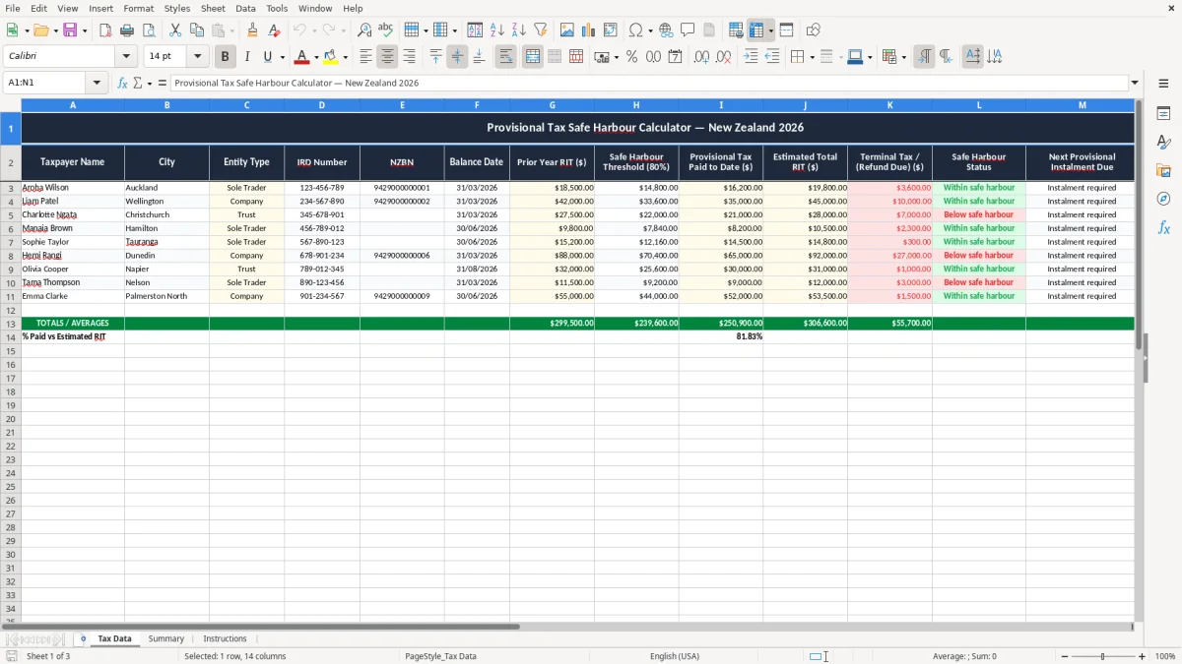Open the Freeze Rows and Columns dropdown arrow

pyautogui.click(x=771, y=30)
